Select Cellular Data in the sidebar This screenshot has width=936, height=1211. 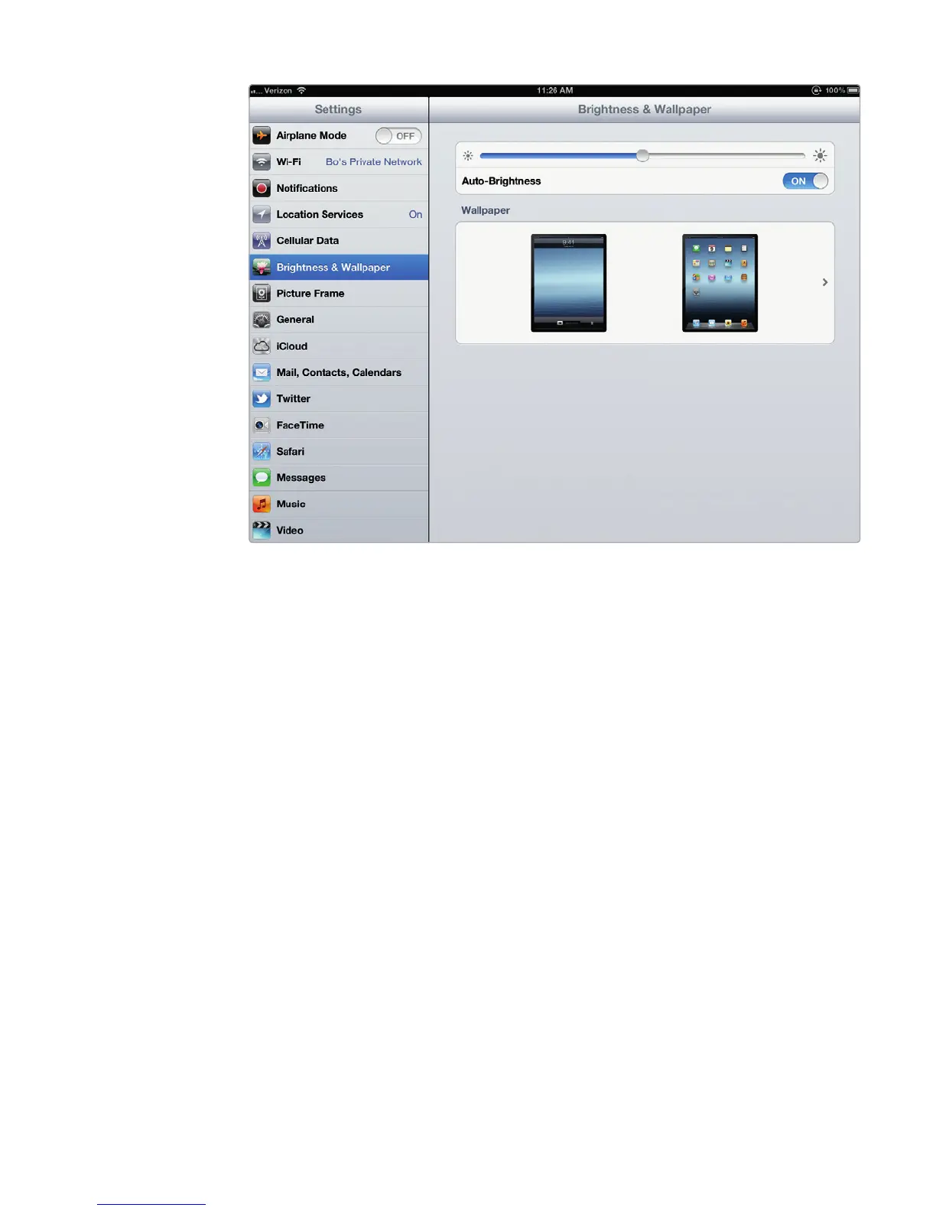point(339,241)
